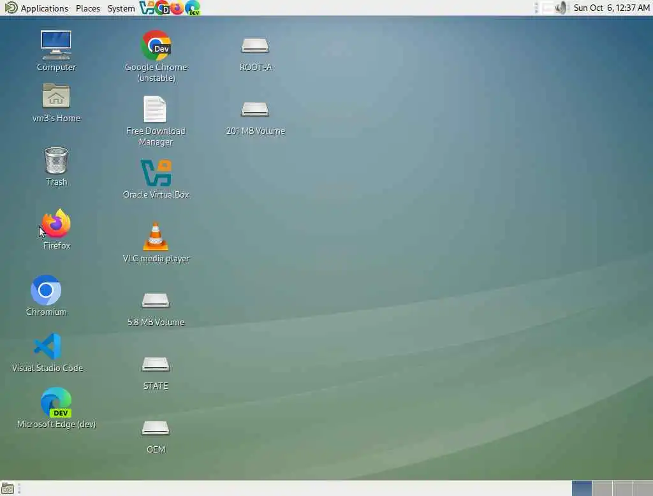This screenshot has width=653, height=496.
Task: Select the Firefox desktop shortcut
Action: pos(57,229)
